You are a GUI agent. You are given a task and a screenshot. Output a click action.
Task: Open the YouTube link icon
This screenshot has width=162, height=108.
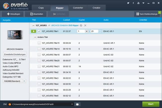tap(138, 3)
